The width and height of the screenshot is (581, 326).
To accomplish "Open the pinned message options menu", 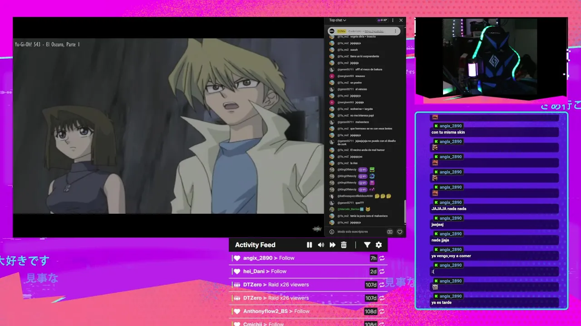I will tap(395, 31).
